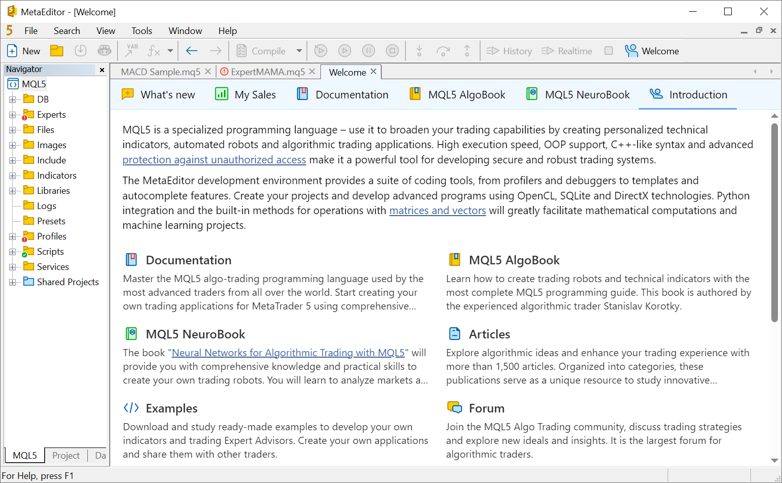This screenshot has width=782, height=483.
Task: Switch to the MQL5 AlgoBook tab
Action: pos(456,94)
